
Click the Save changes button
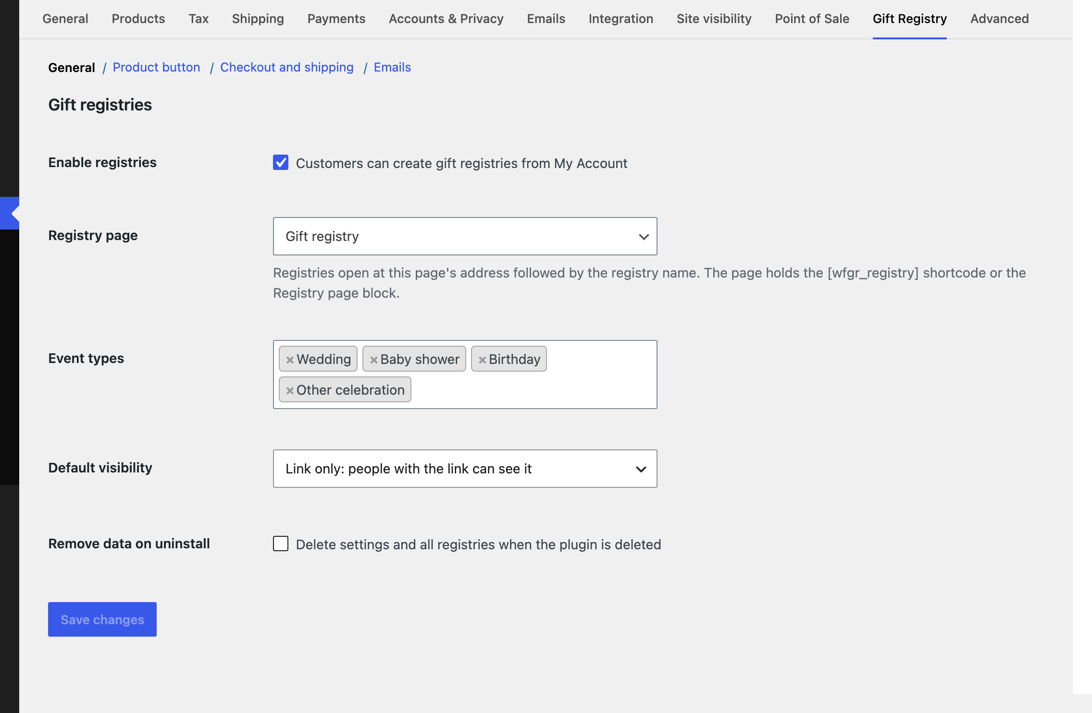(102, 619)
